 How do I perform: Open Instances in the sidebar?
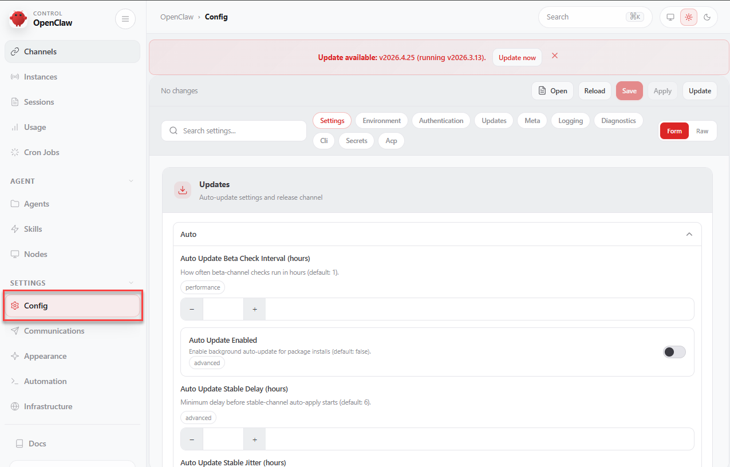pyautogui.click(x=72, y=77)
